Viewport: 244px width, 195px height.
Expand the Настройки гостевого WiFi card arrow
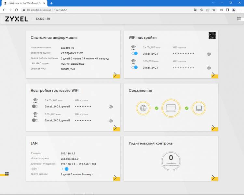116,128
